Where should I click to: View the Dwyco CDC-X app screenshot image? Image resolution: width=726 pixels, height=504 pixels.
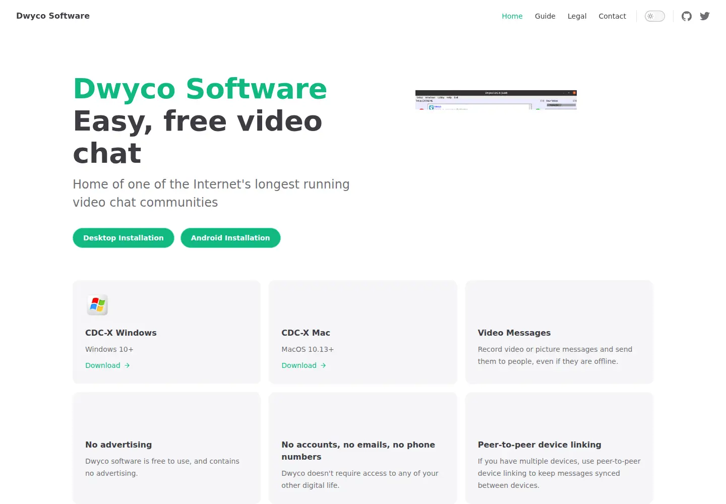[x=496, y=99]
